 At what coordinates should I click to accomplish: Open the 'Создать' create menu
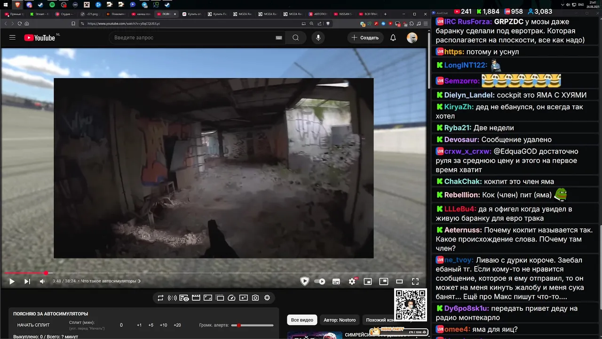[365, 38]
